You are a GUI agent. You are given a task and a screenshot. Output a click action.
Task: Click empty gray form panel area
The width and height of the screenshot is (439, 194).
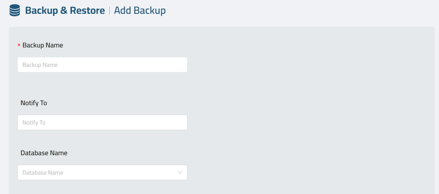click(308, 112)
